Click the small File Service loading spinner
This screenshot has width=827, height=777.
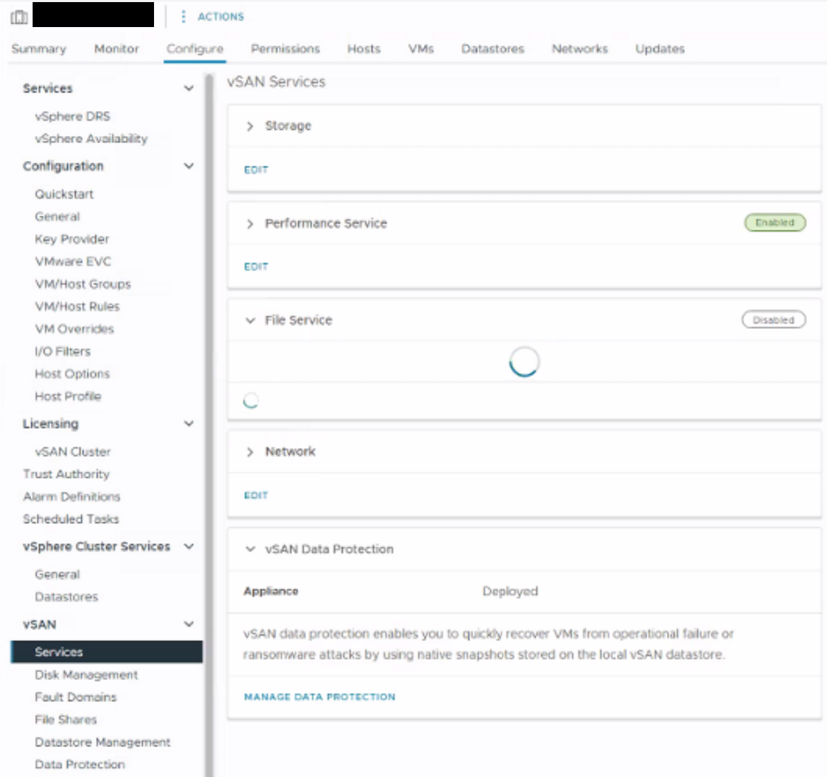pos(250,401)
